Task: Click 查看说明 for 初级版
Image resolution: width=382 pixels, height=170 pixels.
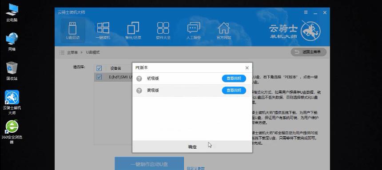Action: pyautogui.click(x=234, y=79)
